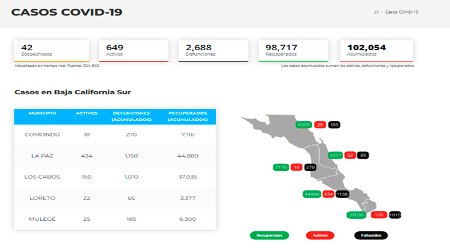Image resolution: width=450 pixels, height=248 pixels.
Task: Click the 270 defunciones table cell
Action: tap(131, 135)
